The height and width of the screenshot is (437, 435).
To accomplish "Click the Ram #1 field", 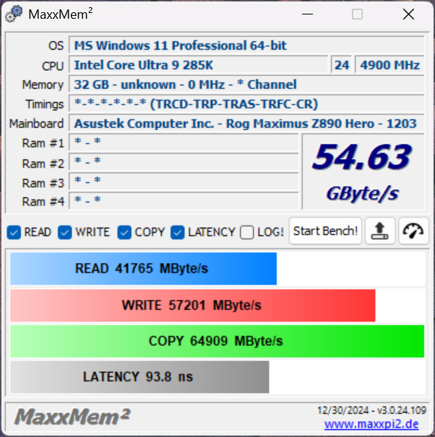I will pyautogui.click(x=184, y=143).
